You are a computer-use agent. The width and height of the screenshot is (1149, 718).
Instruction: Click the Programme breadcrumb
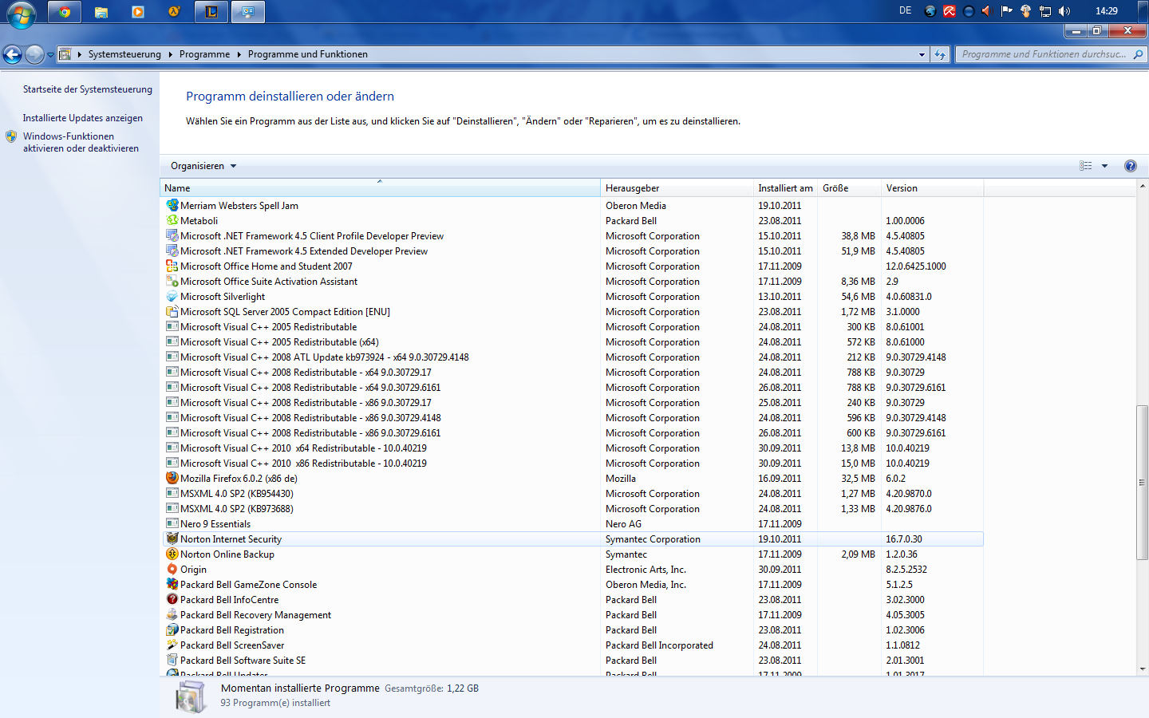pyautogui.click(x=204, y=54)
